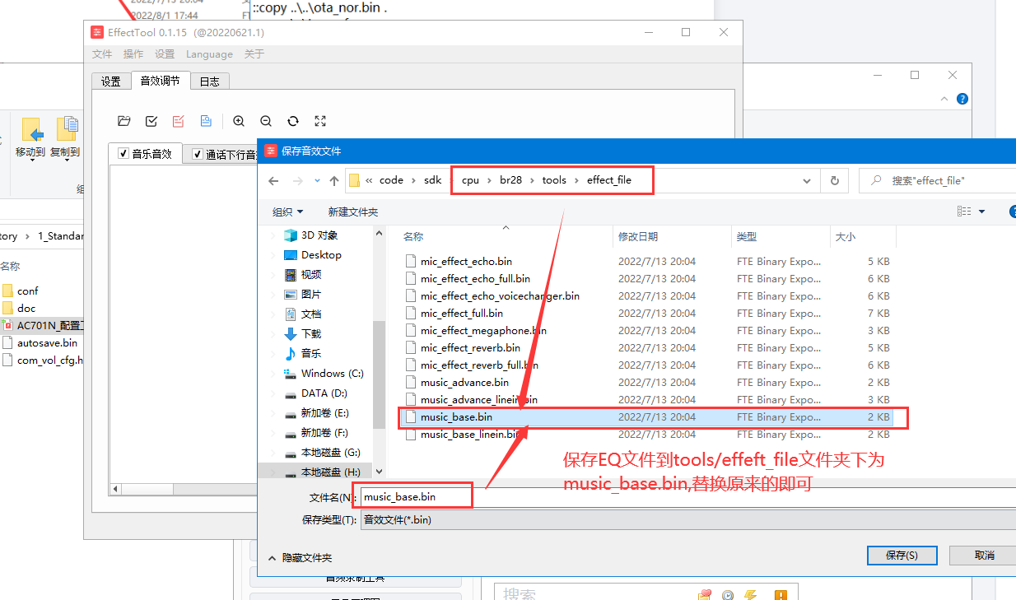Image resolution: width=1016 pixels, height=600 pixels.
Task: Switch to the 设置 tab
Action: [111, 81]
